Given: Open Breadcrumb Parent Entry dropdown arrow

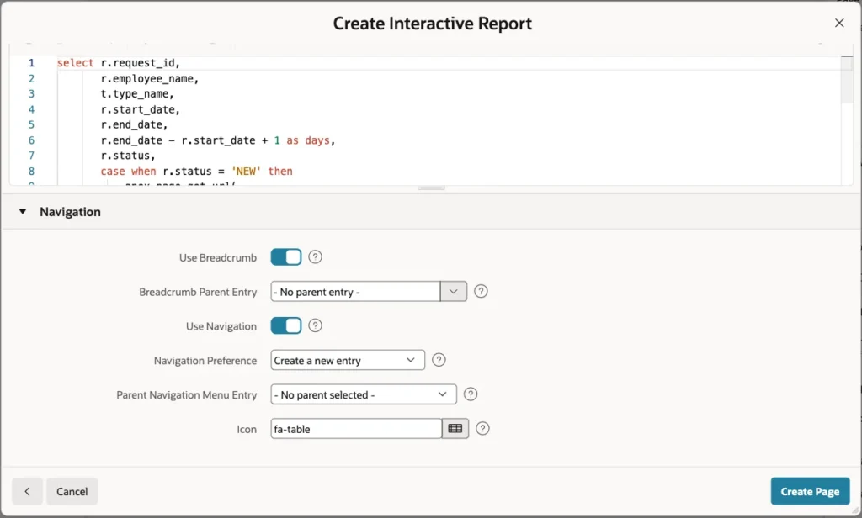Looking at the screenshot, I should (454, 291).
